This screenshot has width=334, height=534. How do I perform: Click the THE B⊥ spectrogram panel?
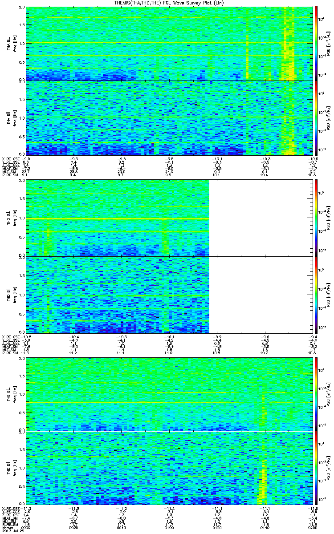point(170,394)
